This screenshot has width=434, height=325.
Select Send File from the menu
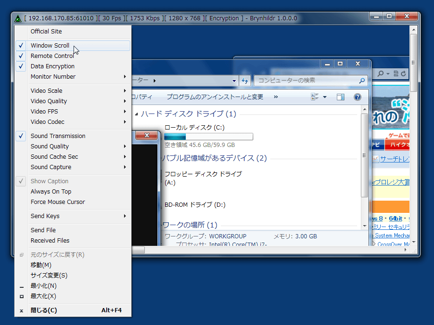pyautogui.click(x=43, y=230)
